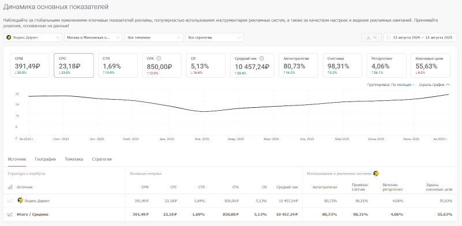Select the CPM metric card
462x226 pixels.
coord(30,65)
